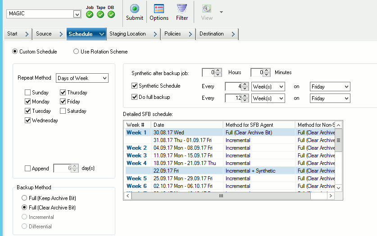
Task: Click the 'Week 2' row label
Action: tap(136, 148)
